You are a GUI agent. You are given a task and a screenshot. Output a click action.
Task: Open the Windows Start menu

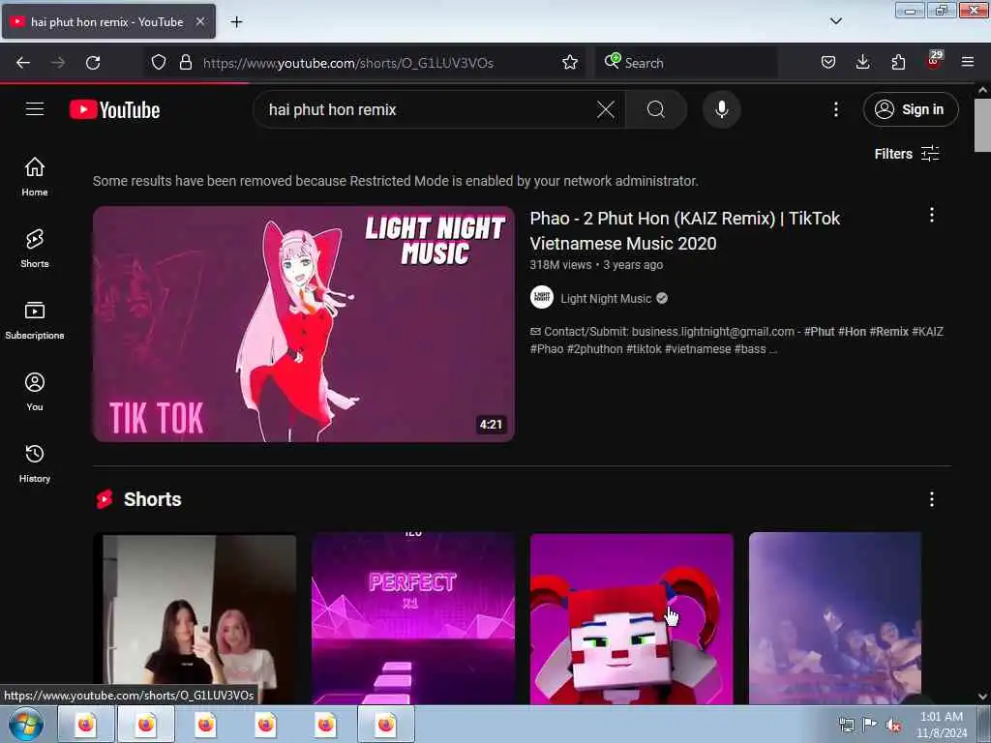point(25,724)
